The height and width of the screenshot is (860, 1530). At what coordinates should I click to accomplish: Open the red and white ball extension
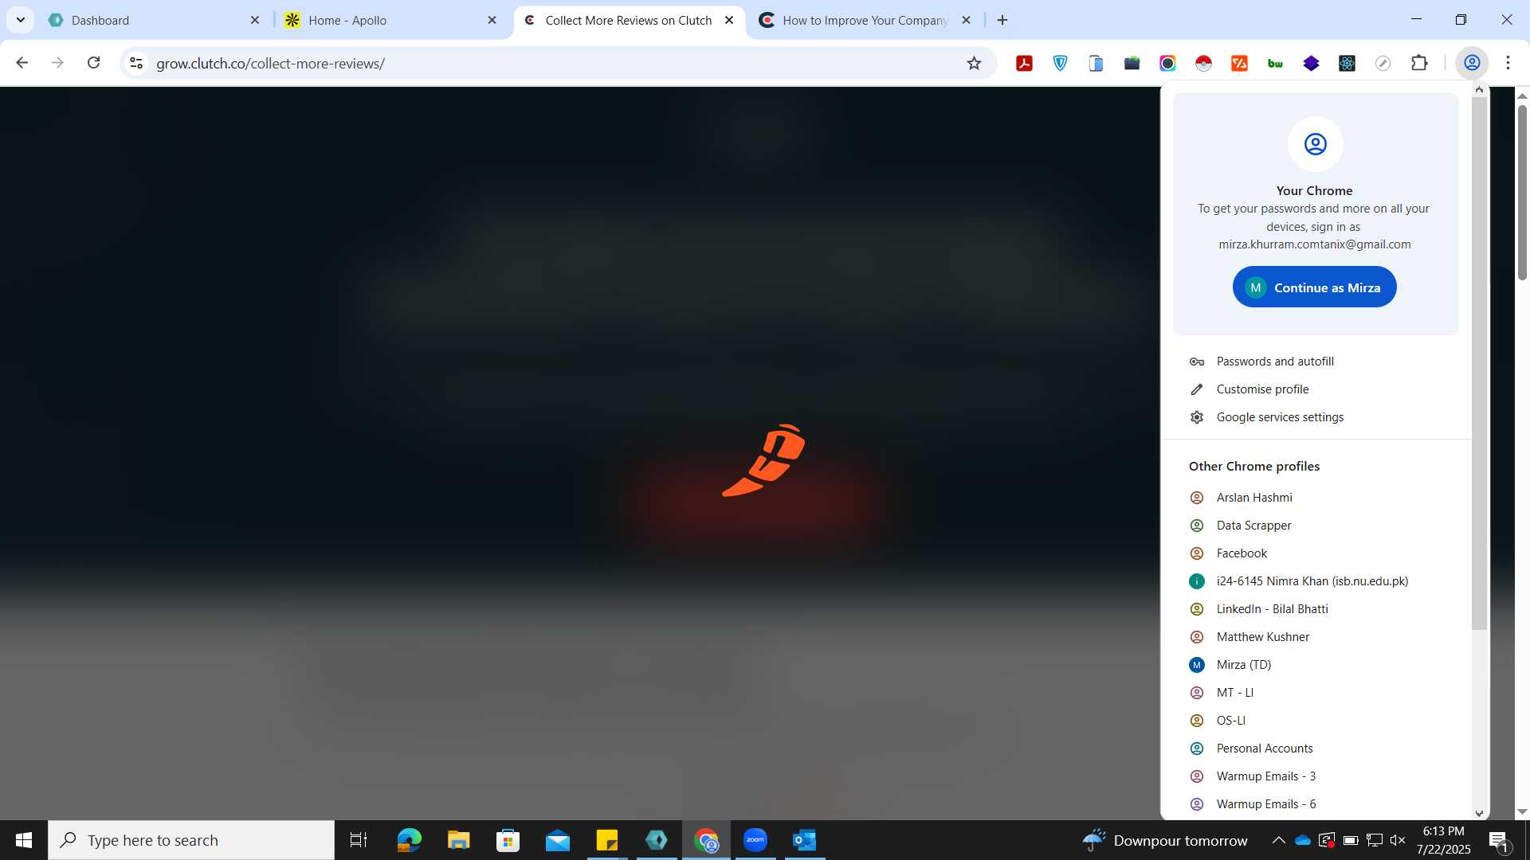point(1203,63)
